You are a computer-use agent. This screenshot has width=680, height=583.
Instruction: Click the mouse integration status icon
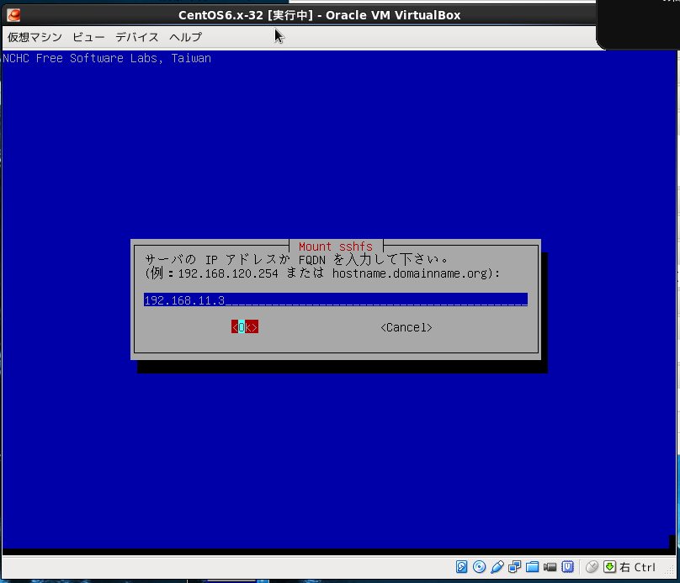tap(592, 567)
